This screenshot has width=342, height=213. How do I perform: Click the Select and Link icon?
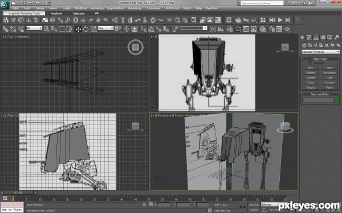(x=6, y=29)
